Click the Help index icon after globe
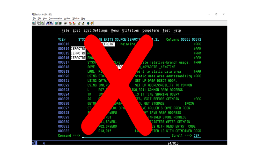Screen dimensions: 265x149 pyautogui.click(x=92, y=23)
